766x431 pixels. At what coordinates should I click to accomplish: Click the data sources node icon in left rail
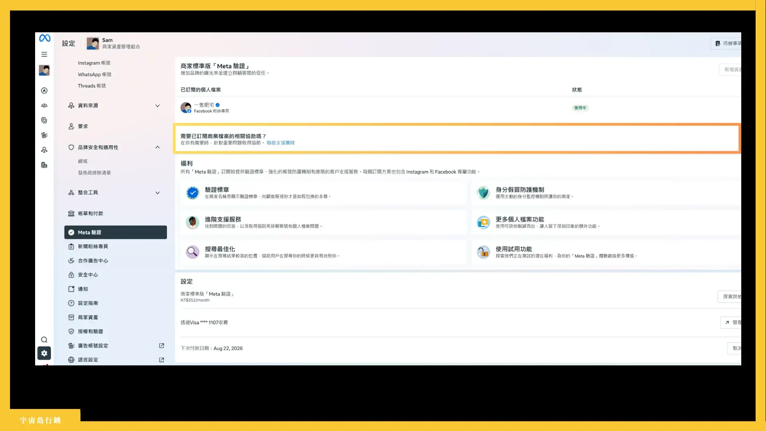click(x=44, y=150)
